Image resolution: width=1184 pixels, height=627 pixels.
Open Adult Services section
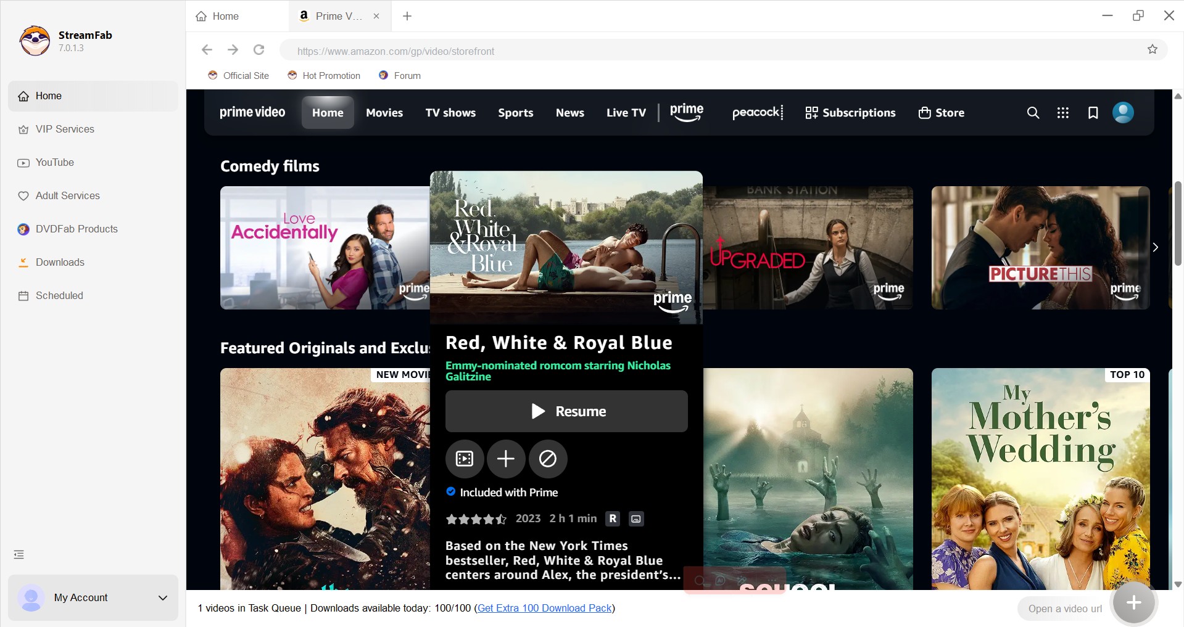coord(67,195)
